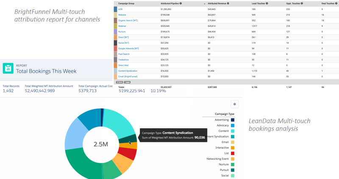The image size is (339, 179).
Task: Toggle sort arrow beside Attributed Pipeline header
Action: [205, 4]
